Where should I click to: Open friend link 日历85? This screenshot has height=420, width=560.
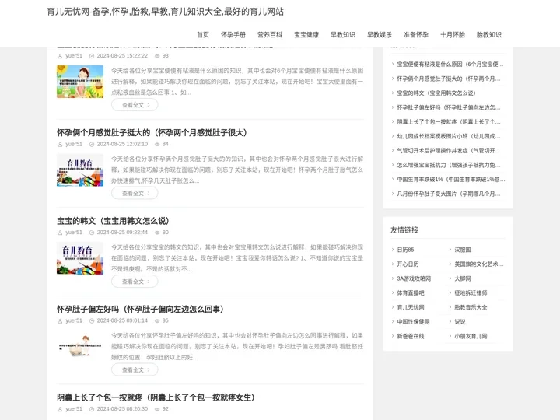coord(405,250)
